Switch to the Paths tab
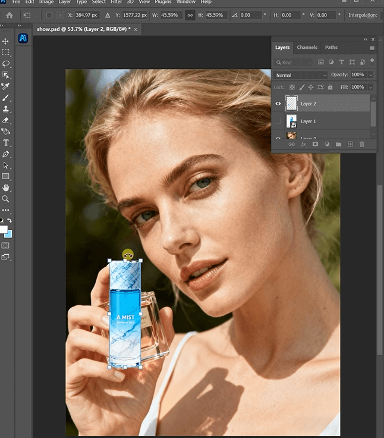Image resolution: width=384 pixels, height=438 pixels. (331, 48)
